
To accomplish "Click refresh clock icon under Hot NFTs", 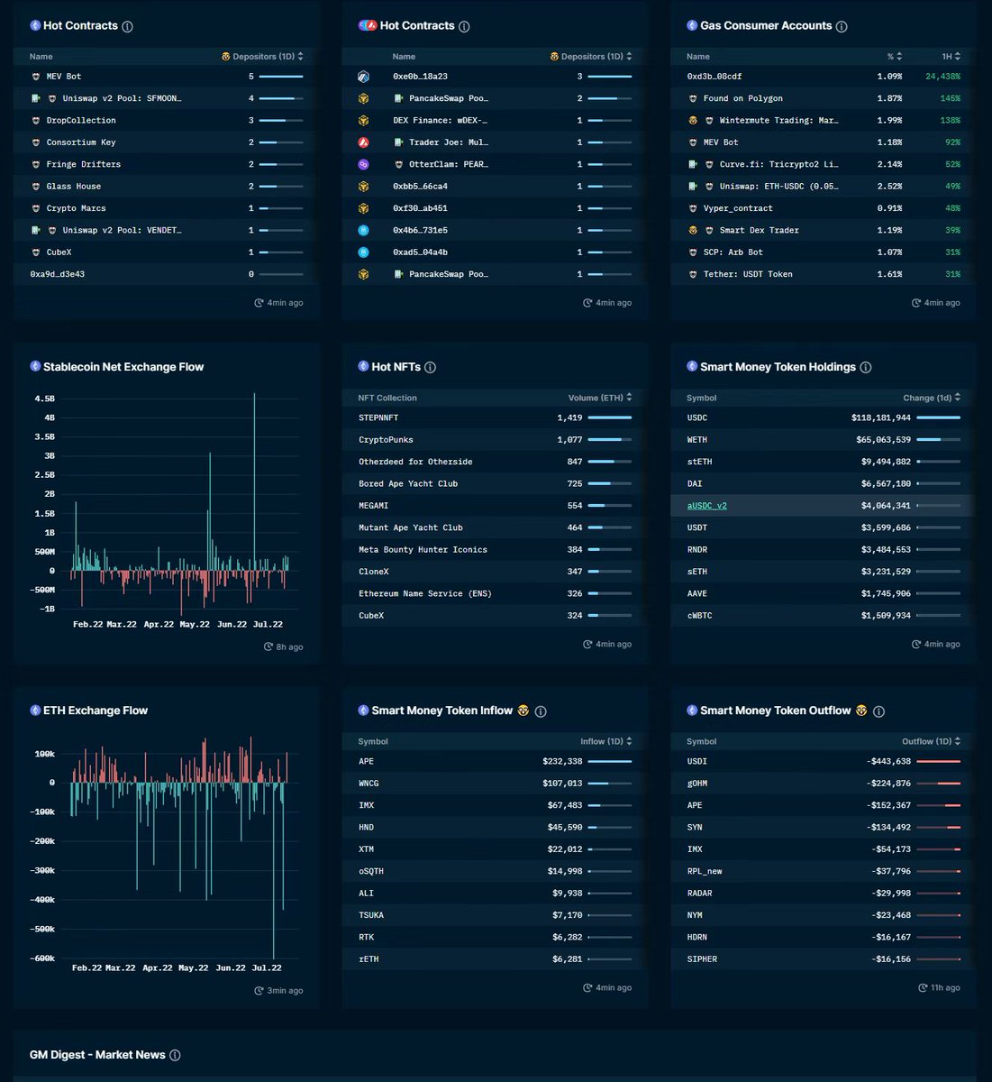I will click(x=587, y=645).
